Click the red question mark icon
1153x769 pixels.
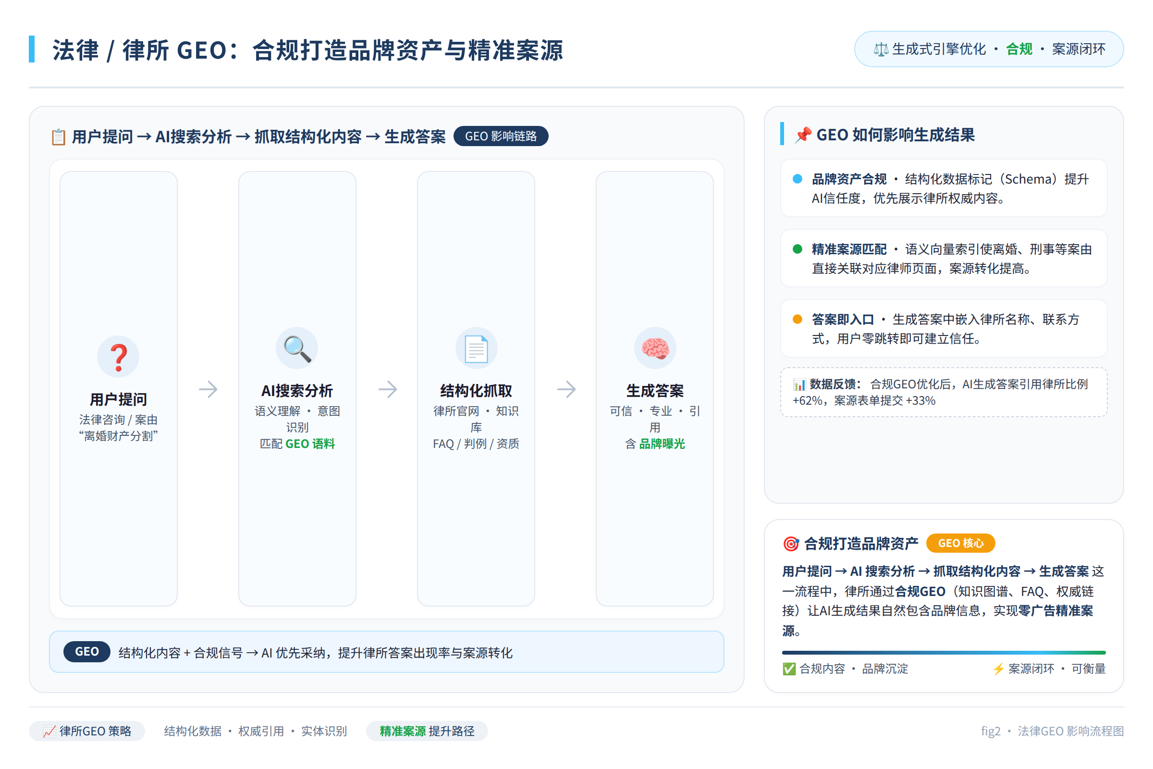119,357
